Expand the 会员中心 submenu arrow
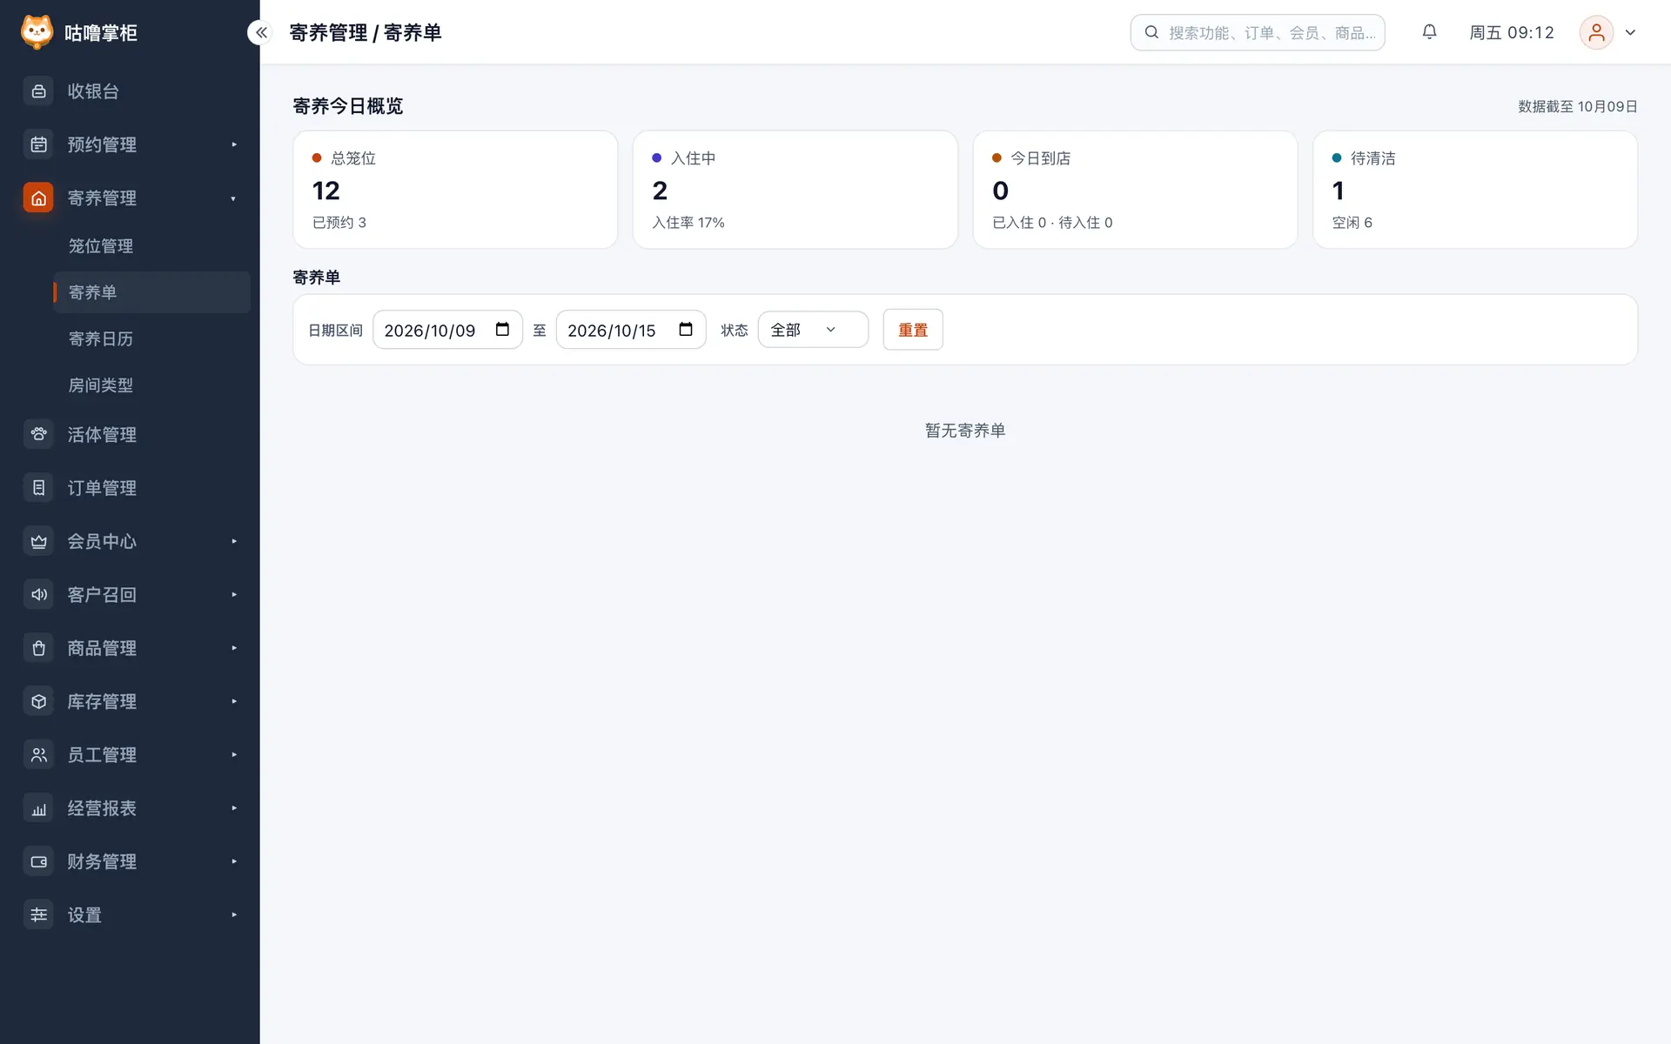 pos(234,541)
